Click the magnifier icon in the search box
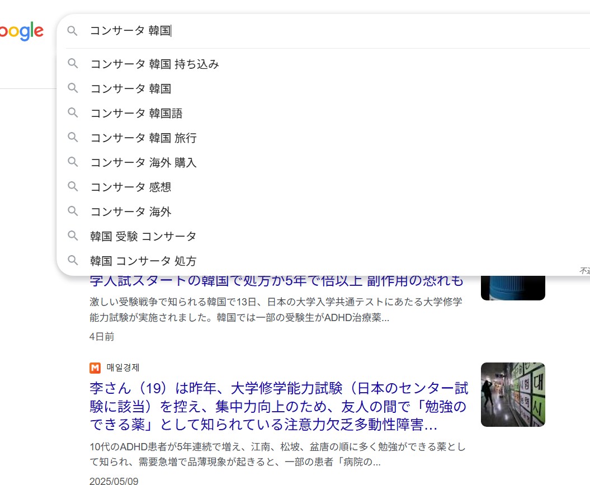The width and height of the screenshot is (590, 485). 72,31
